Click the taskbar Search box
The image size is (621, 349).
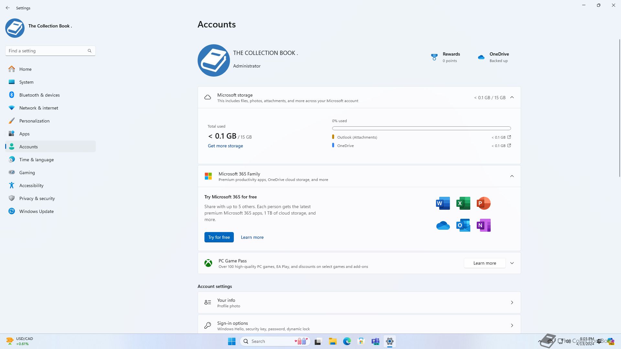[275, 341]
